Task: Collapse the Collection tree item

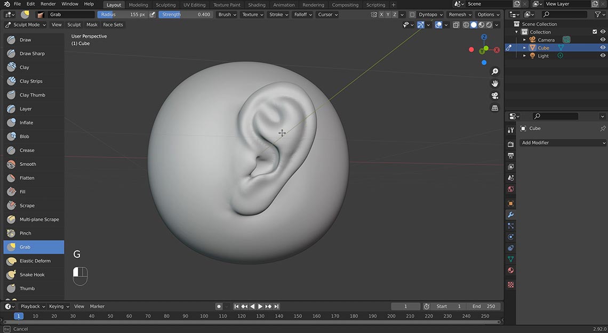Action: pyautogui.click(x=516, y=32)
